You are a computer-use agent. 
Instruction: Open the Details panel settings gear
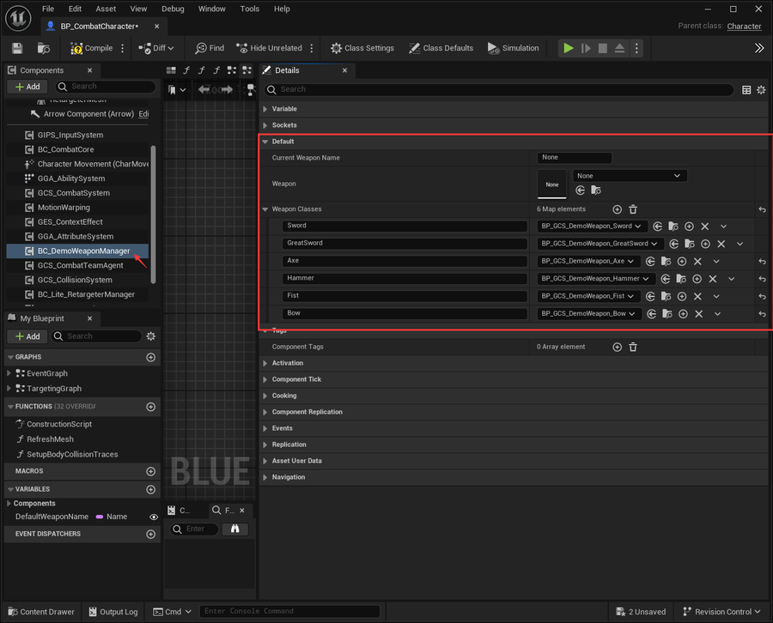tap(761, 89)
